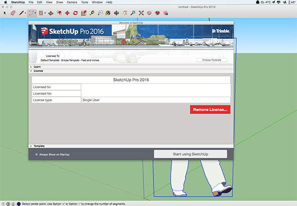Image resolution: width=297 pixels, height=206 pixels.
Task: Click the location arrow menu bar icon
Action: tap(273, 3)
